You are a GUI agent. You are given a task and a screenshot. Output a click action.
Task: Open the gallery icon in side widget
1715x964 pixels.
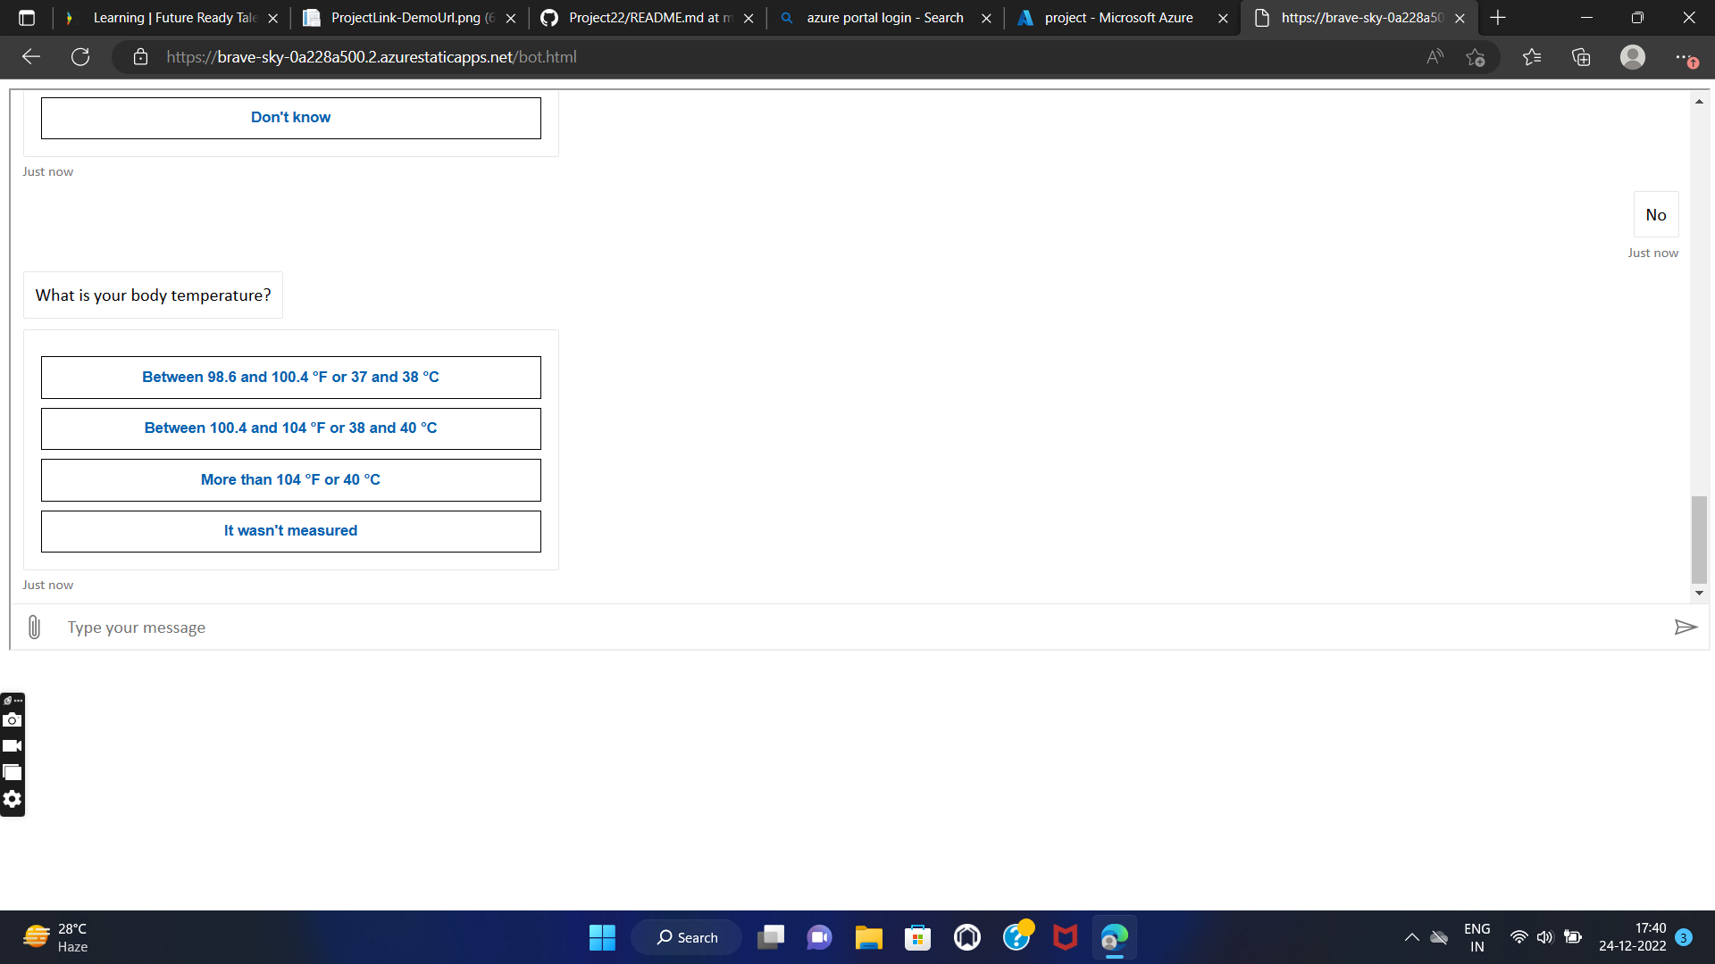(x=12, y=772)
